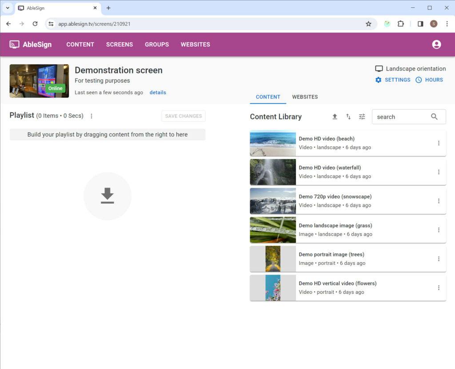Open the filter sliders icon beside search

click(x=362, y=117)
